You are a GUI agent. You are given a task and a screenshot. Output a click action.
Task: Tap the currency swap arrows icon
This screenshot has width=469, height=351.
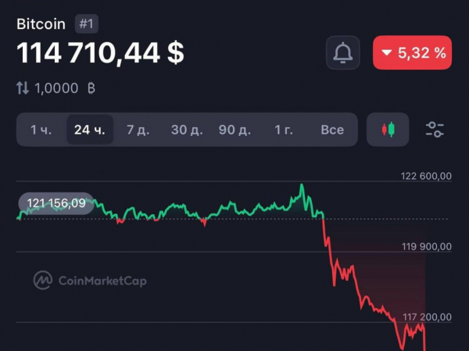[x=23, y=88]
